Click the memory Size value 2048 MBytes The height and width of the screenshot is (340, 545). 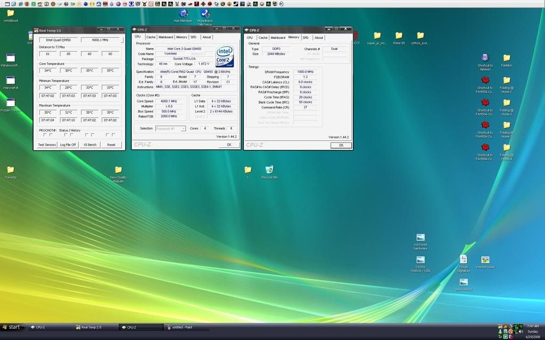[x=276, y=54]
